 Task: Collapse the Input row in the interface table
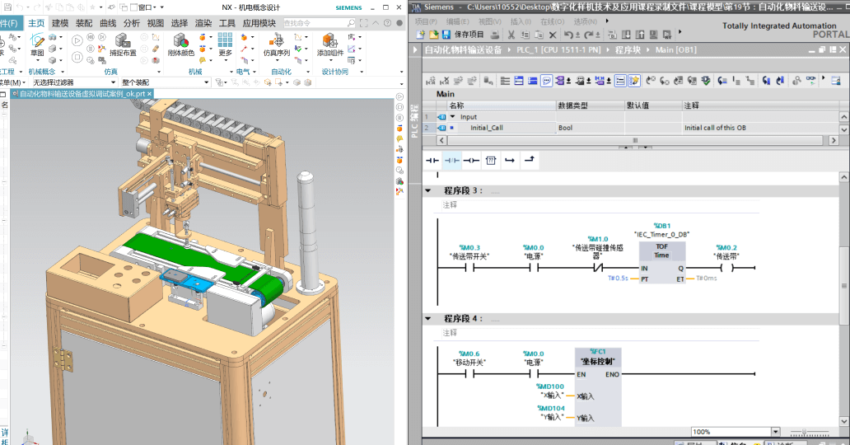pos(453,117)
